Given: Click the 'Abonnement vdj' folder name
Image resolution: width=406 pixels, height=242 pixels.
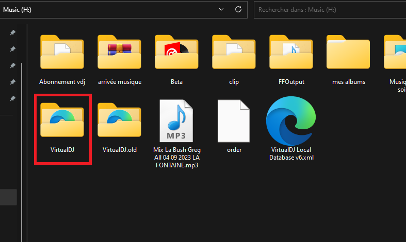Looking at the screenshot, I should pos(62,82).
